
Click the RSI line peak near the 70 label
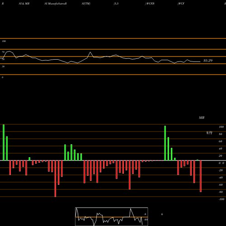9,52
